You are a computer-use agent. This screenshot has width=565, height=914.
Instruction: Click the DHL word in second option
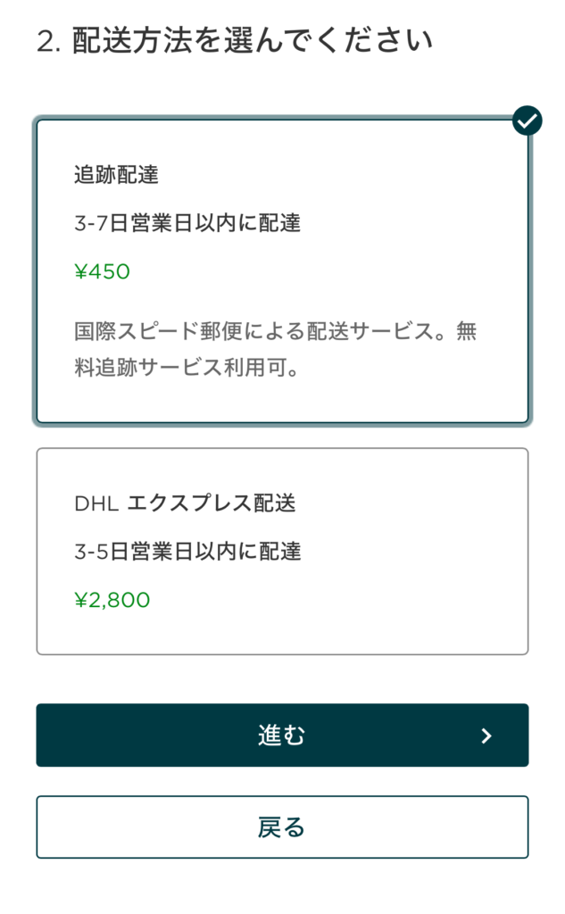click(96, 503)
